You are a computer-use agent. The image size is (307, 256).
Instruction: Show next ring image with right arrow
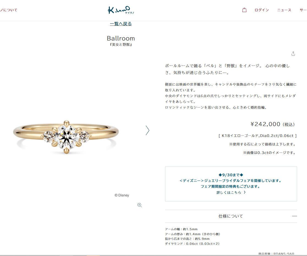point(147,130)
